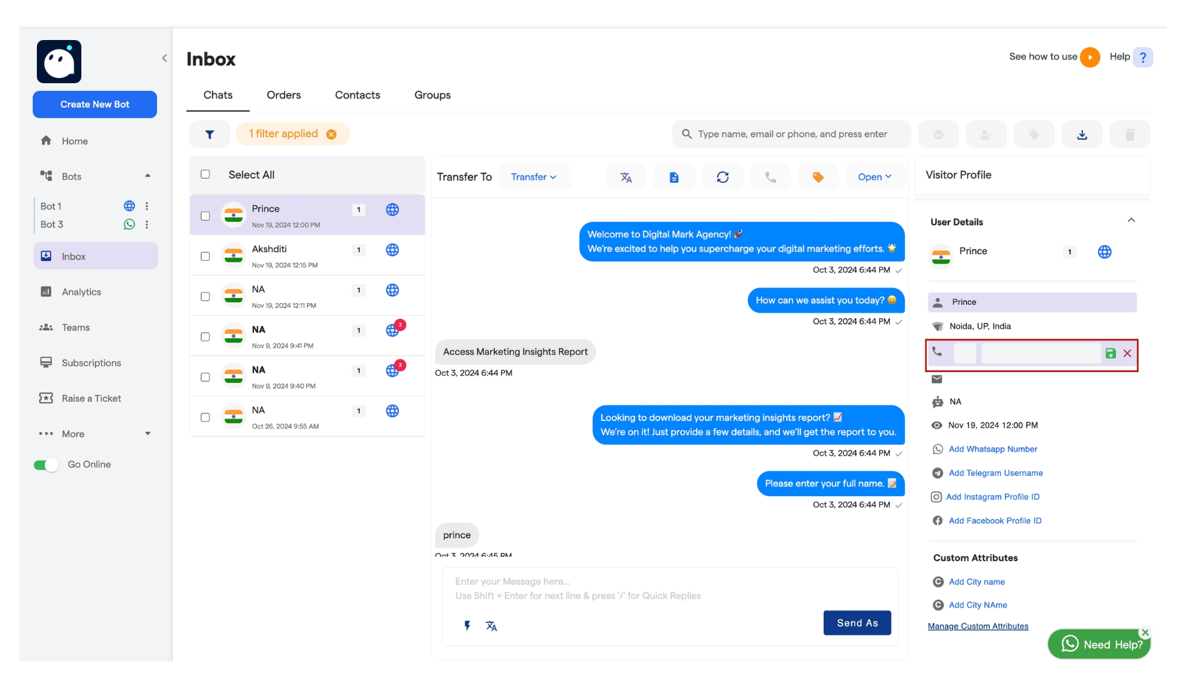1186x686 pixels.
Task: Check the NA chat from Nov 9 9:41 PM
Action: [x=205, y=337]
